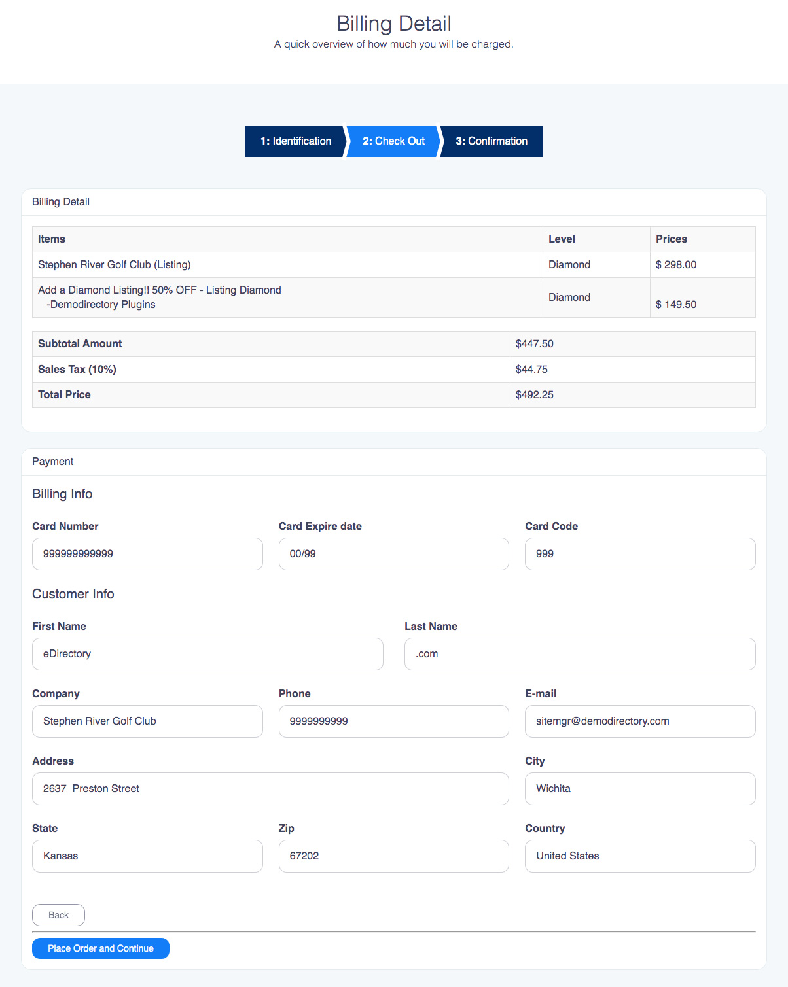788x987 pixels.
Task: Click the Payment panel title
Action: point(53,462)
